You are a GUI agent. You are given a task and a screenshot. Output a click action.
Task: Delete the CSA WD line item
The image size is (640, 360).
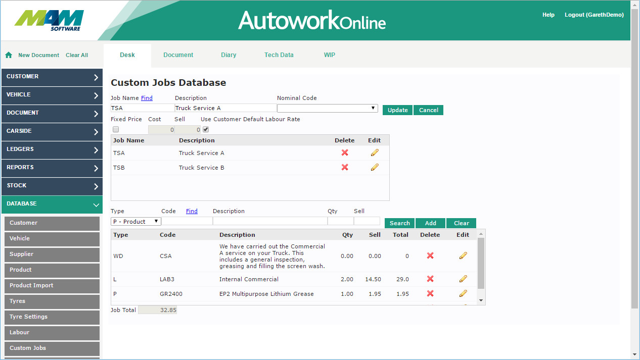coord(430,256)
